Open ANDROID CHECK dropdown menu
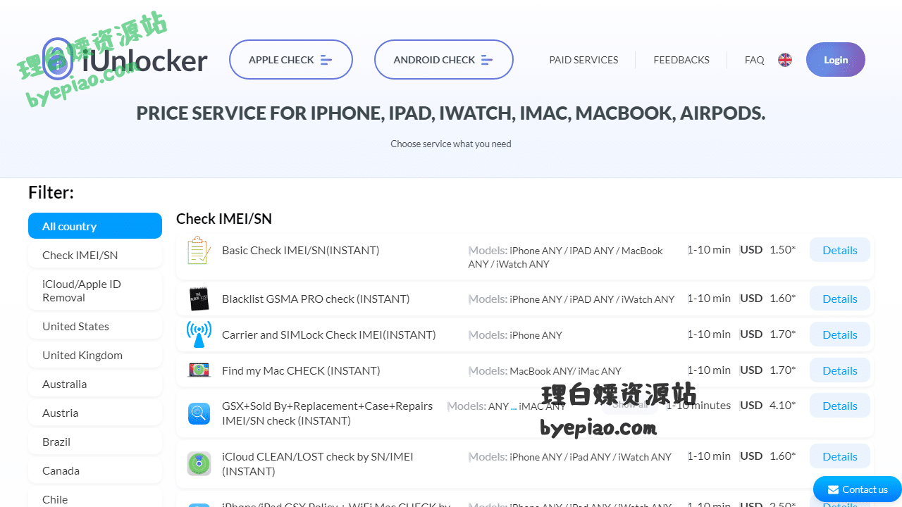 pyautogui.click(x=443, y=60)
